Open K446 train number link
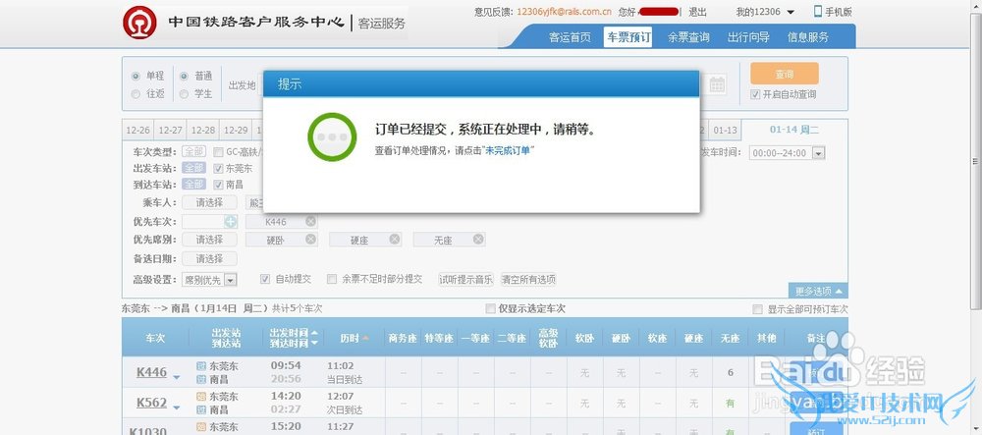 coord(151,372)
